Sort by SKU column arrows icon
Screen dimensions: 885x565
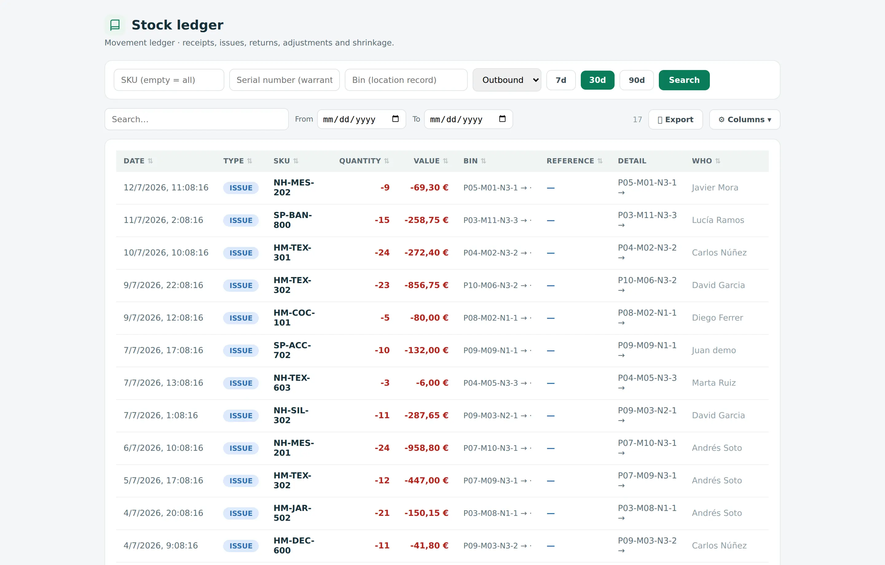(x=296, y=161)
